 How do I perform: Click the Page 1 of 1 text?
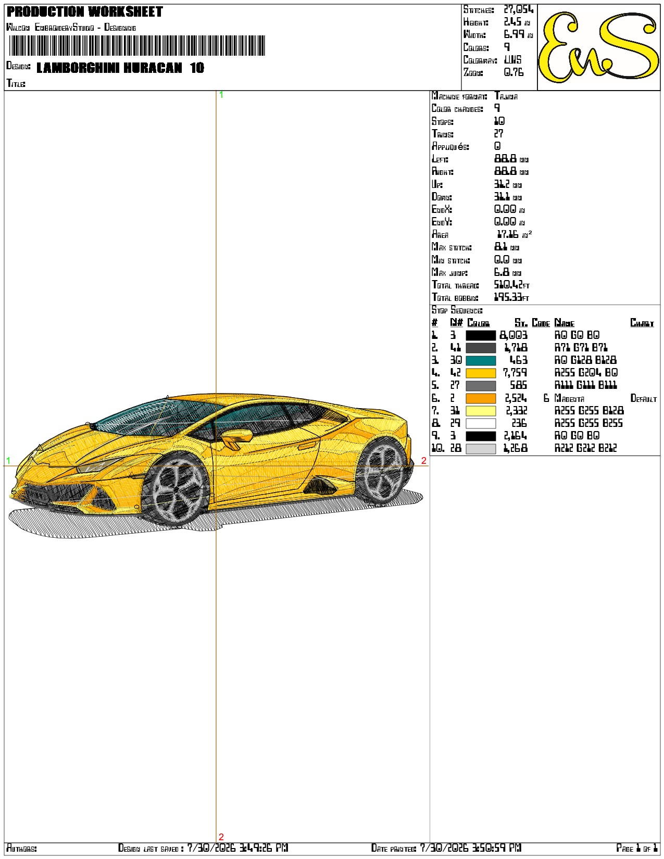tap(637, 849)
